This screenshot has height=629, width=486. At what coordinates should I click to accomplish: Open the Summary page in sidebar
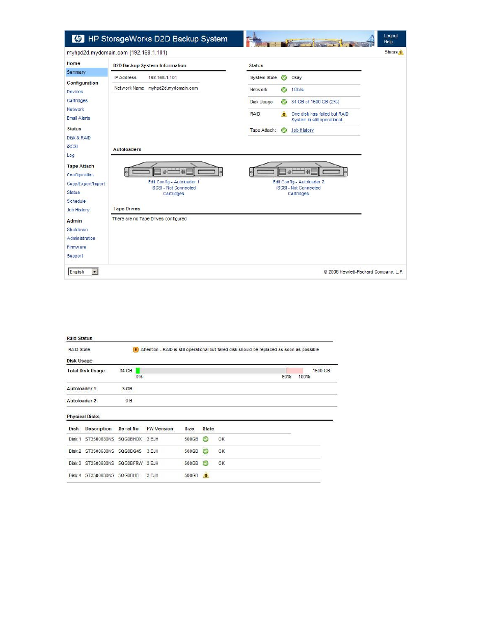[76, 72]
